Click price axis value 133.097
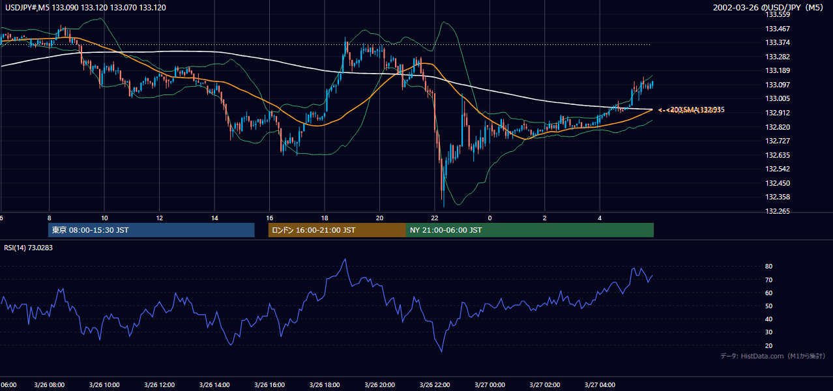The height and width of the screenshot is (391, 833). [777, 85]
